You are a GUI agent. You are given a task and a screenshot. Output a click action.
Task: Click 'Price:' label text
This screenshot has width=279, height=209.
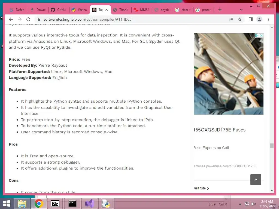(15, 59)
